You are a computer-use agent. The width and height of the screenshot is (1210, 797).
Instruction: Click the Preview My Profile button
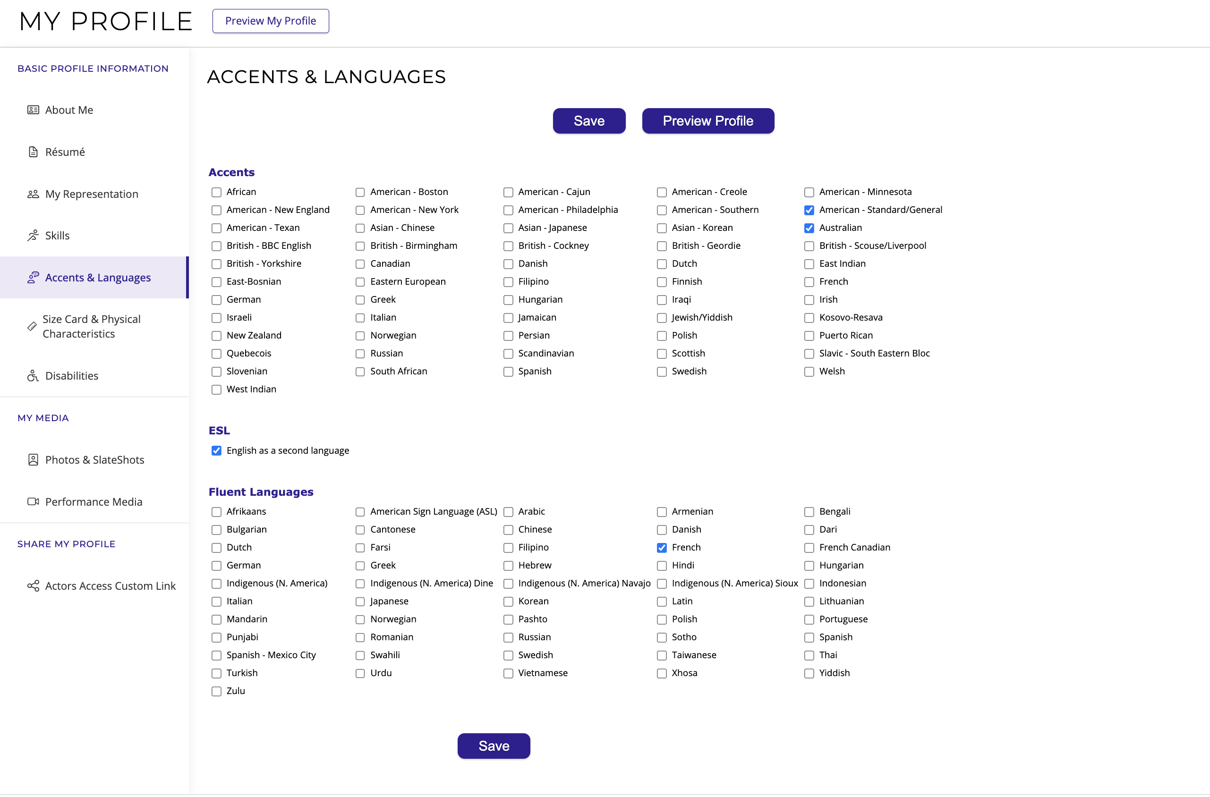pyautogui.click(x=271, y=21)
